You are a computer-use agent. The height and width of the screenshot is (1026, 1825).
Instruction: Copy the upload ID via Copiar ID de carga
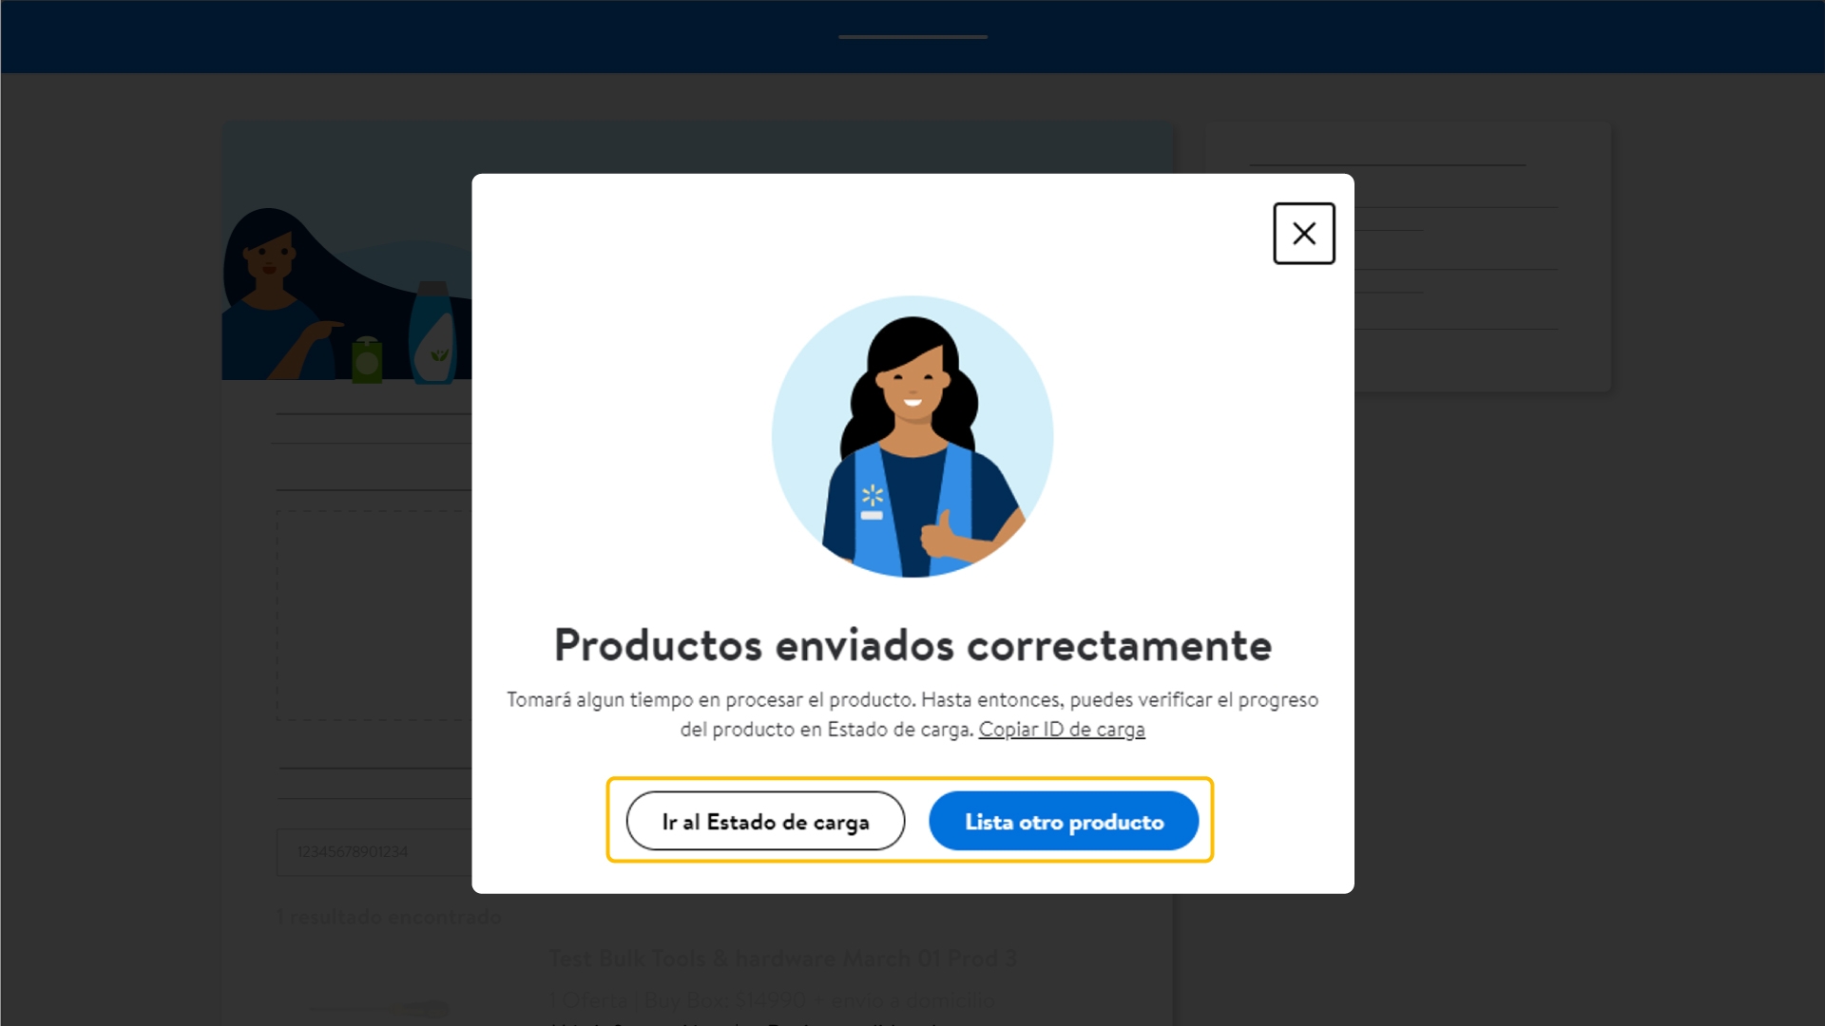(1062, 730)
